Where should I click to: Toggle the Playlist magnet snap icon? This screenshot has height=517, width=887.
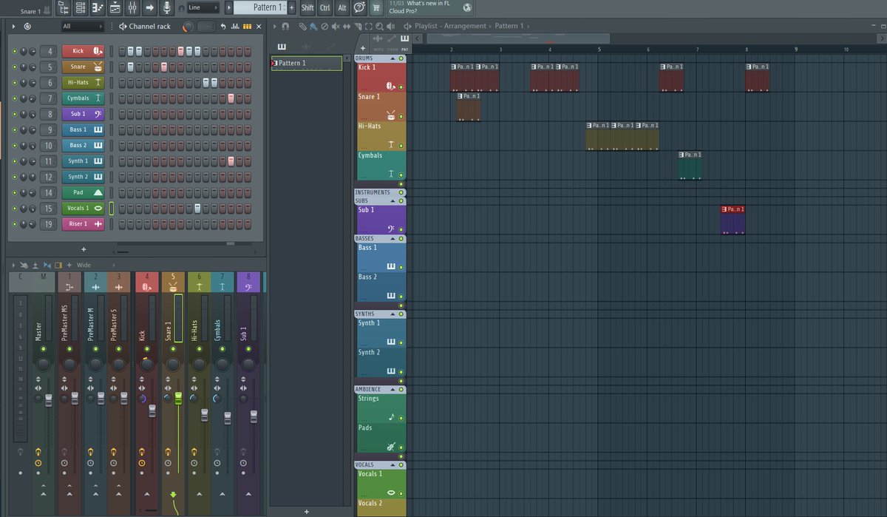(x=285, y=27)
